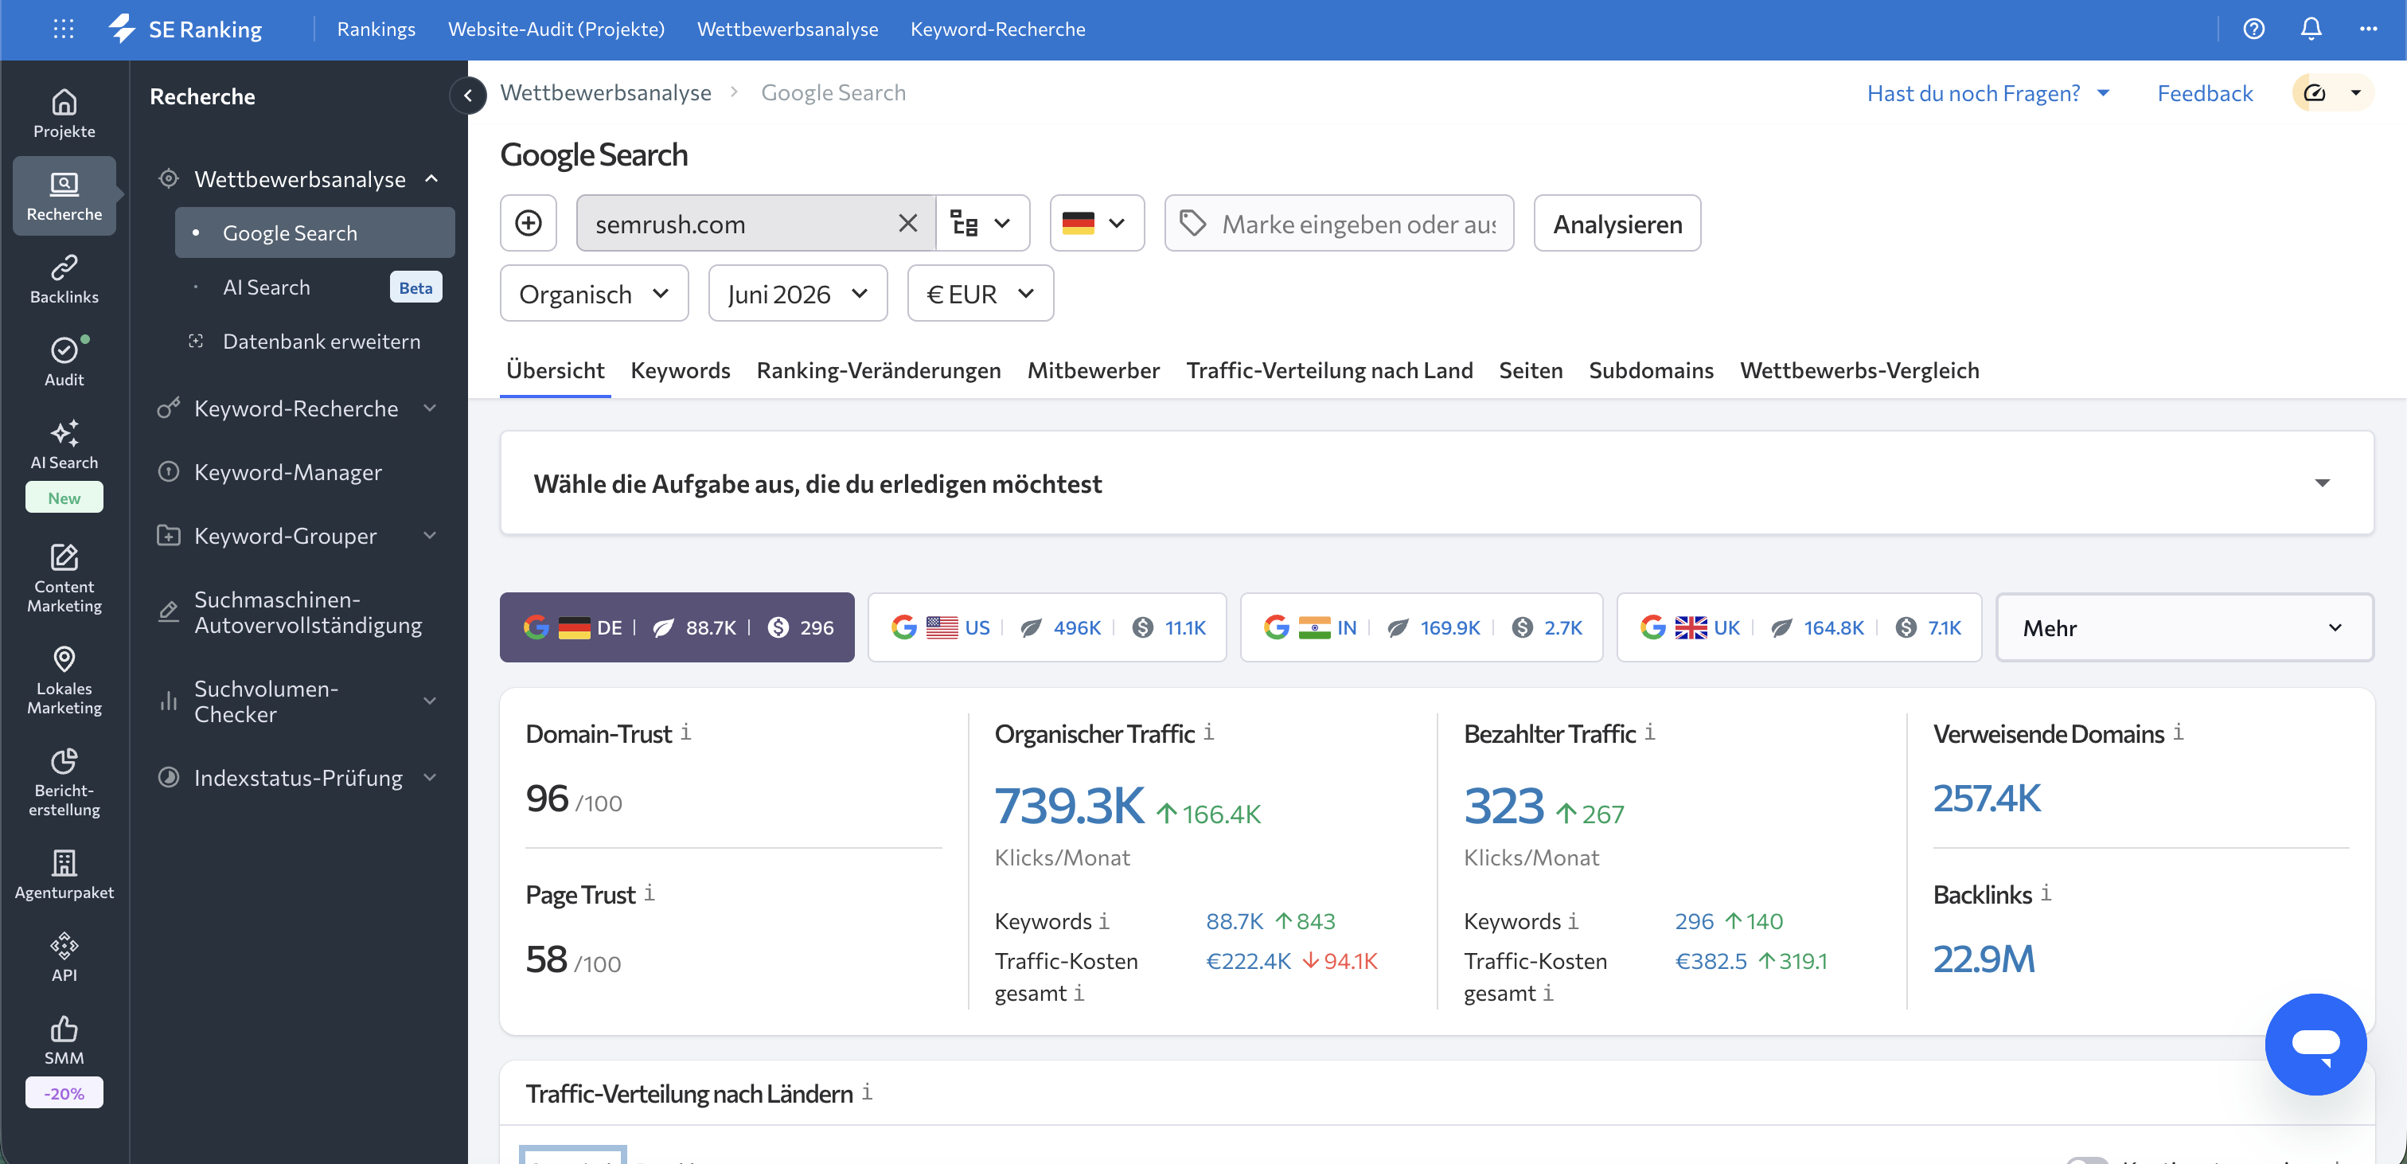The image size is (2407, 1164).
Task: Expand the Suchvolumen-Checker section
Action: [x=430, y=701]
